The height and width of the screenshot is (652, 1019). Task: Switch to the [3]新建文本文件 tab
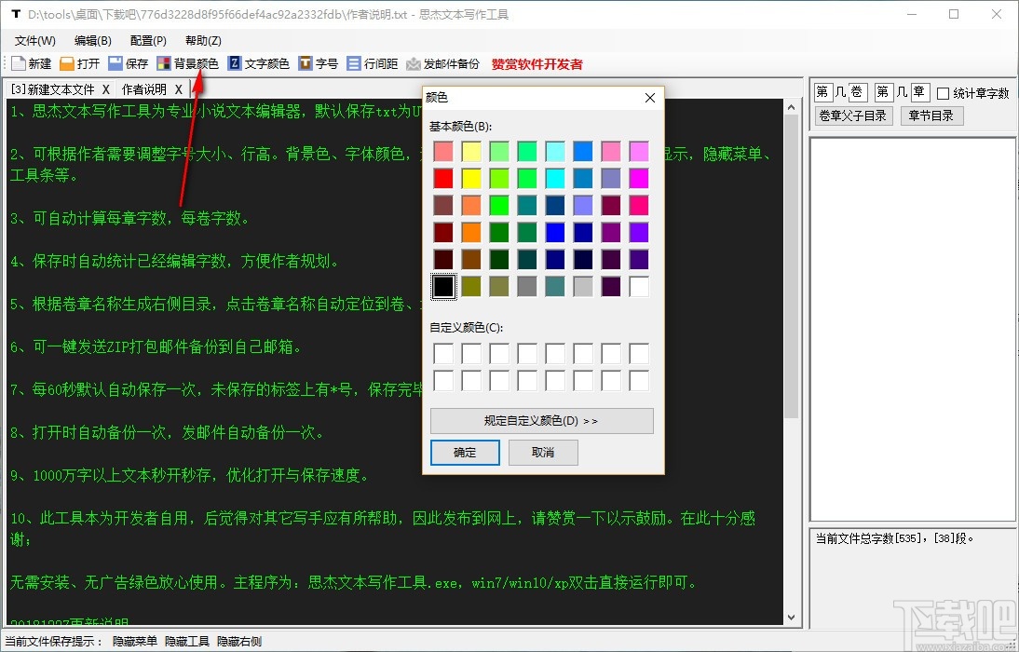(53, 89)
